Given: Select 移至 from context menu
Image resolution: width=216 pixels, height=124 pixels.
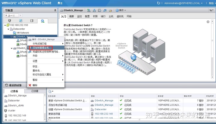Looking at the screenshot, I should point(46,66).
